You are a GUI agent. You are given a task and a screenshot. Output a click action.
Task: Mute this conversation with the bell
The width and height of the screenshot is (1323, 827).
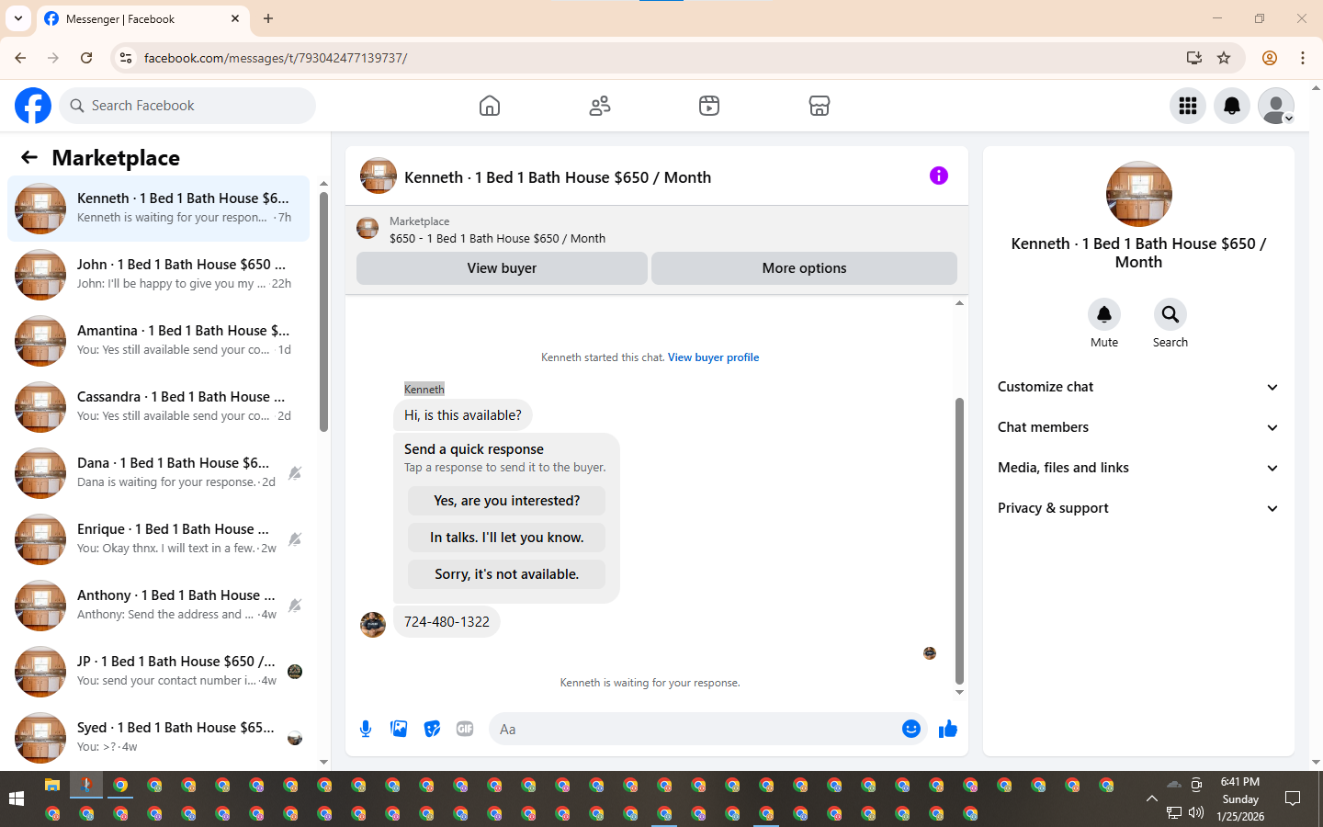coord(1104,314)
